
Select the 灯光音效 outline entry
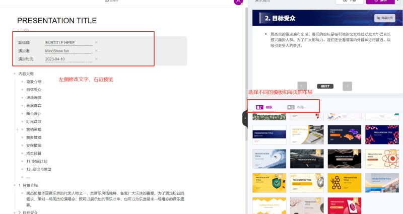(34, 121)
